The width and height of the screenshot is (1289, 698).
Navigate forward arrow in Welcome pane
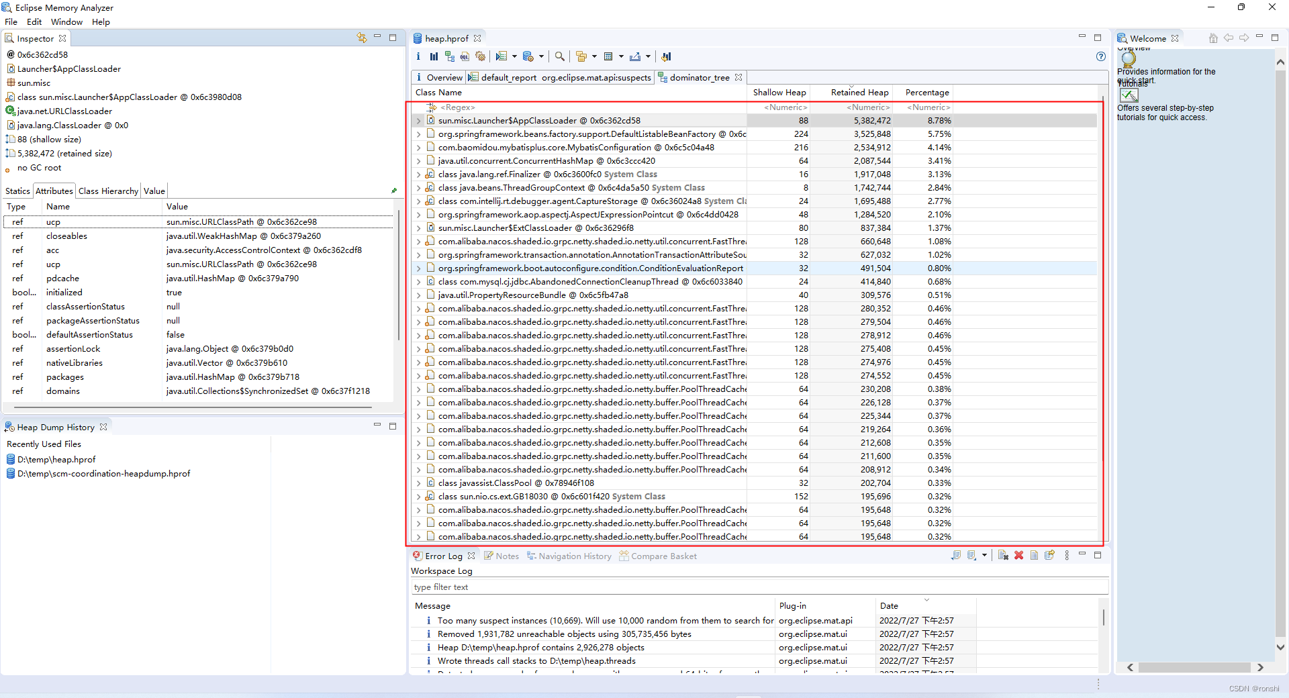tap(1244, 38)
